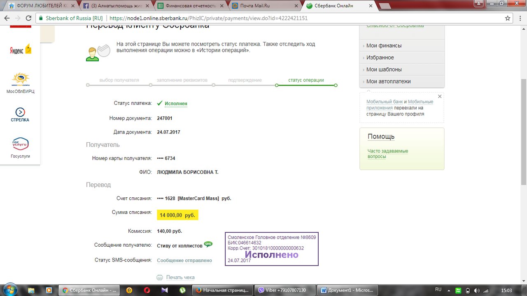
Task: Switch to Финансовая отчетность tab
Action: (191, 6)
